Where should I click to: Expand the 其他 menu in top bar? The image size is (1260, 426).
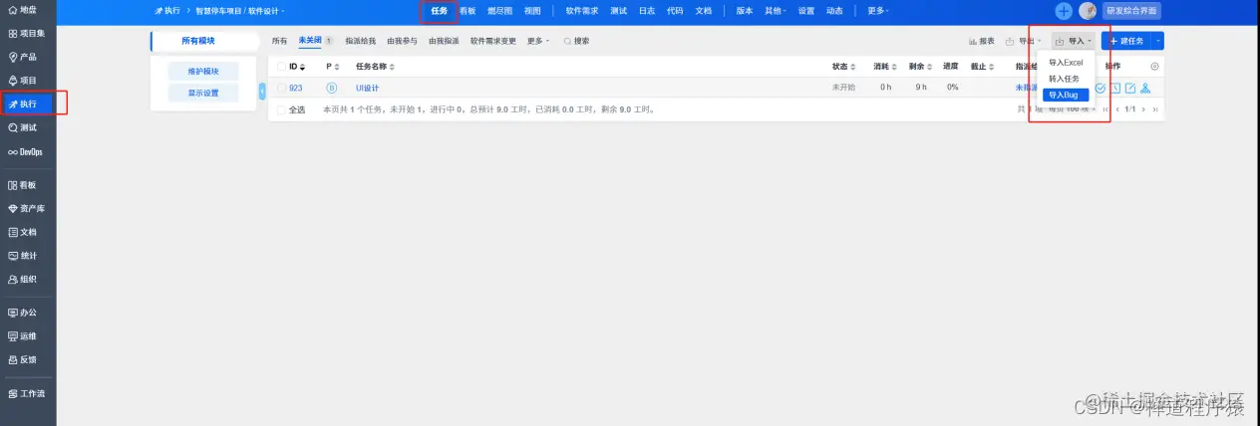tap(775, 11)
